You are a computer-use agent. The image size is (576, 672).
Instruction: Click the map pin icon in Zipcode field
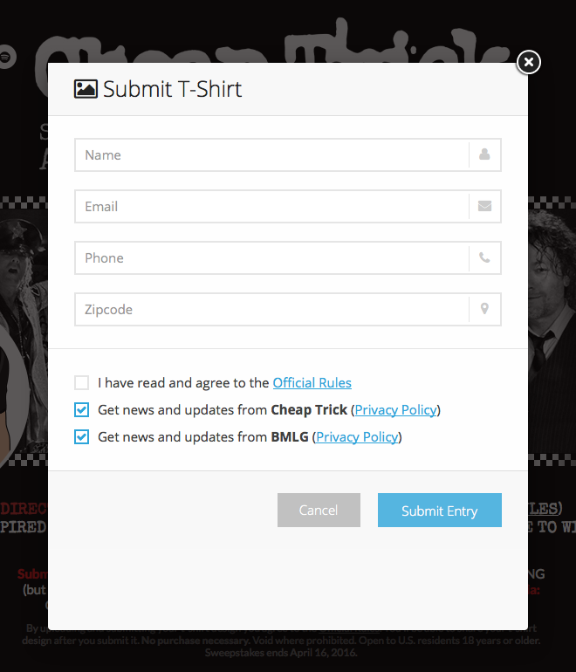484,309
